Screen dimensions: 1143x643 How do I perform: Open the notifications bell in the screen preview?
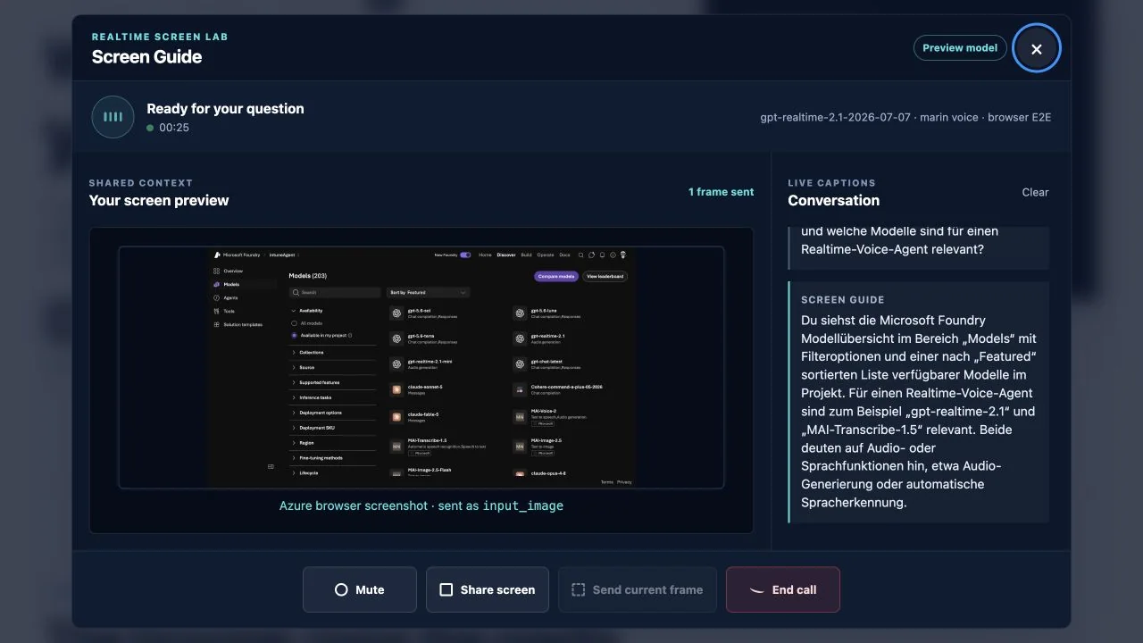pyautogui.click(x=603, y=255)
